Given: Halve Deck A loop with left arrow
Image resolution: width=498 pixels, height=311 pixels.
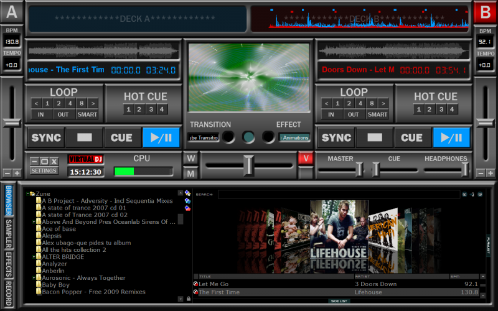Looking at the screenshot, I should pyautogui.click(x=36, y=103).
